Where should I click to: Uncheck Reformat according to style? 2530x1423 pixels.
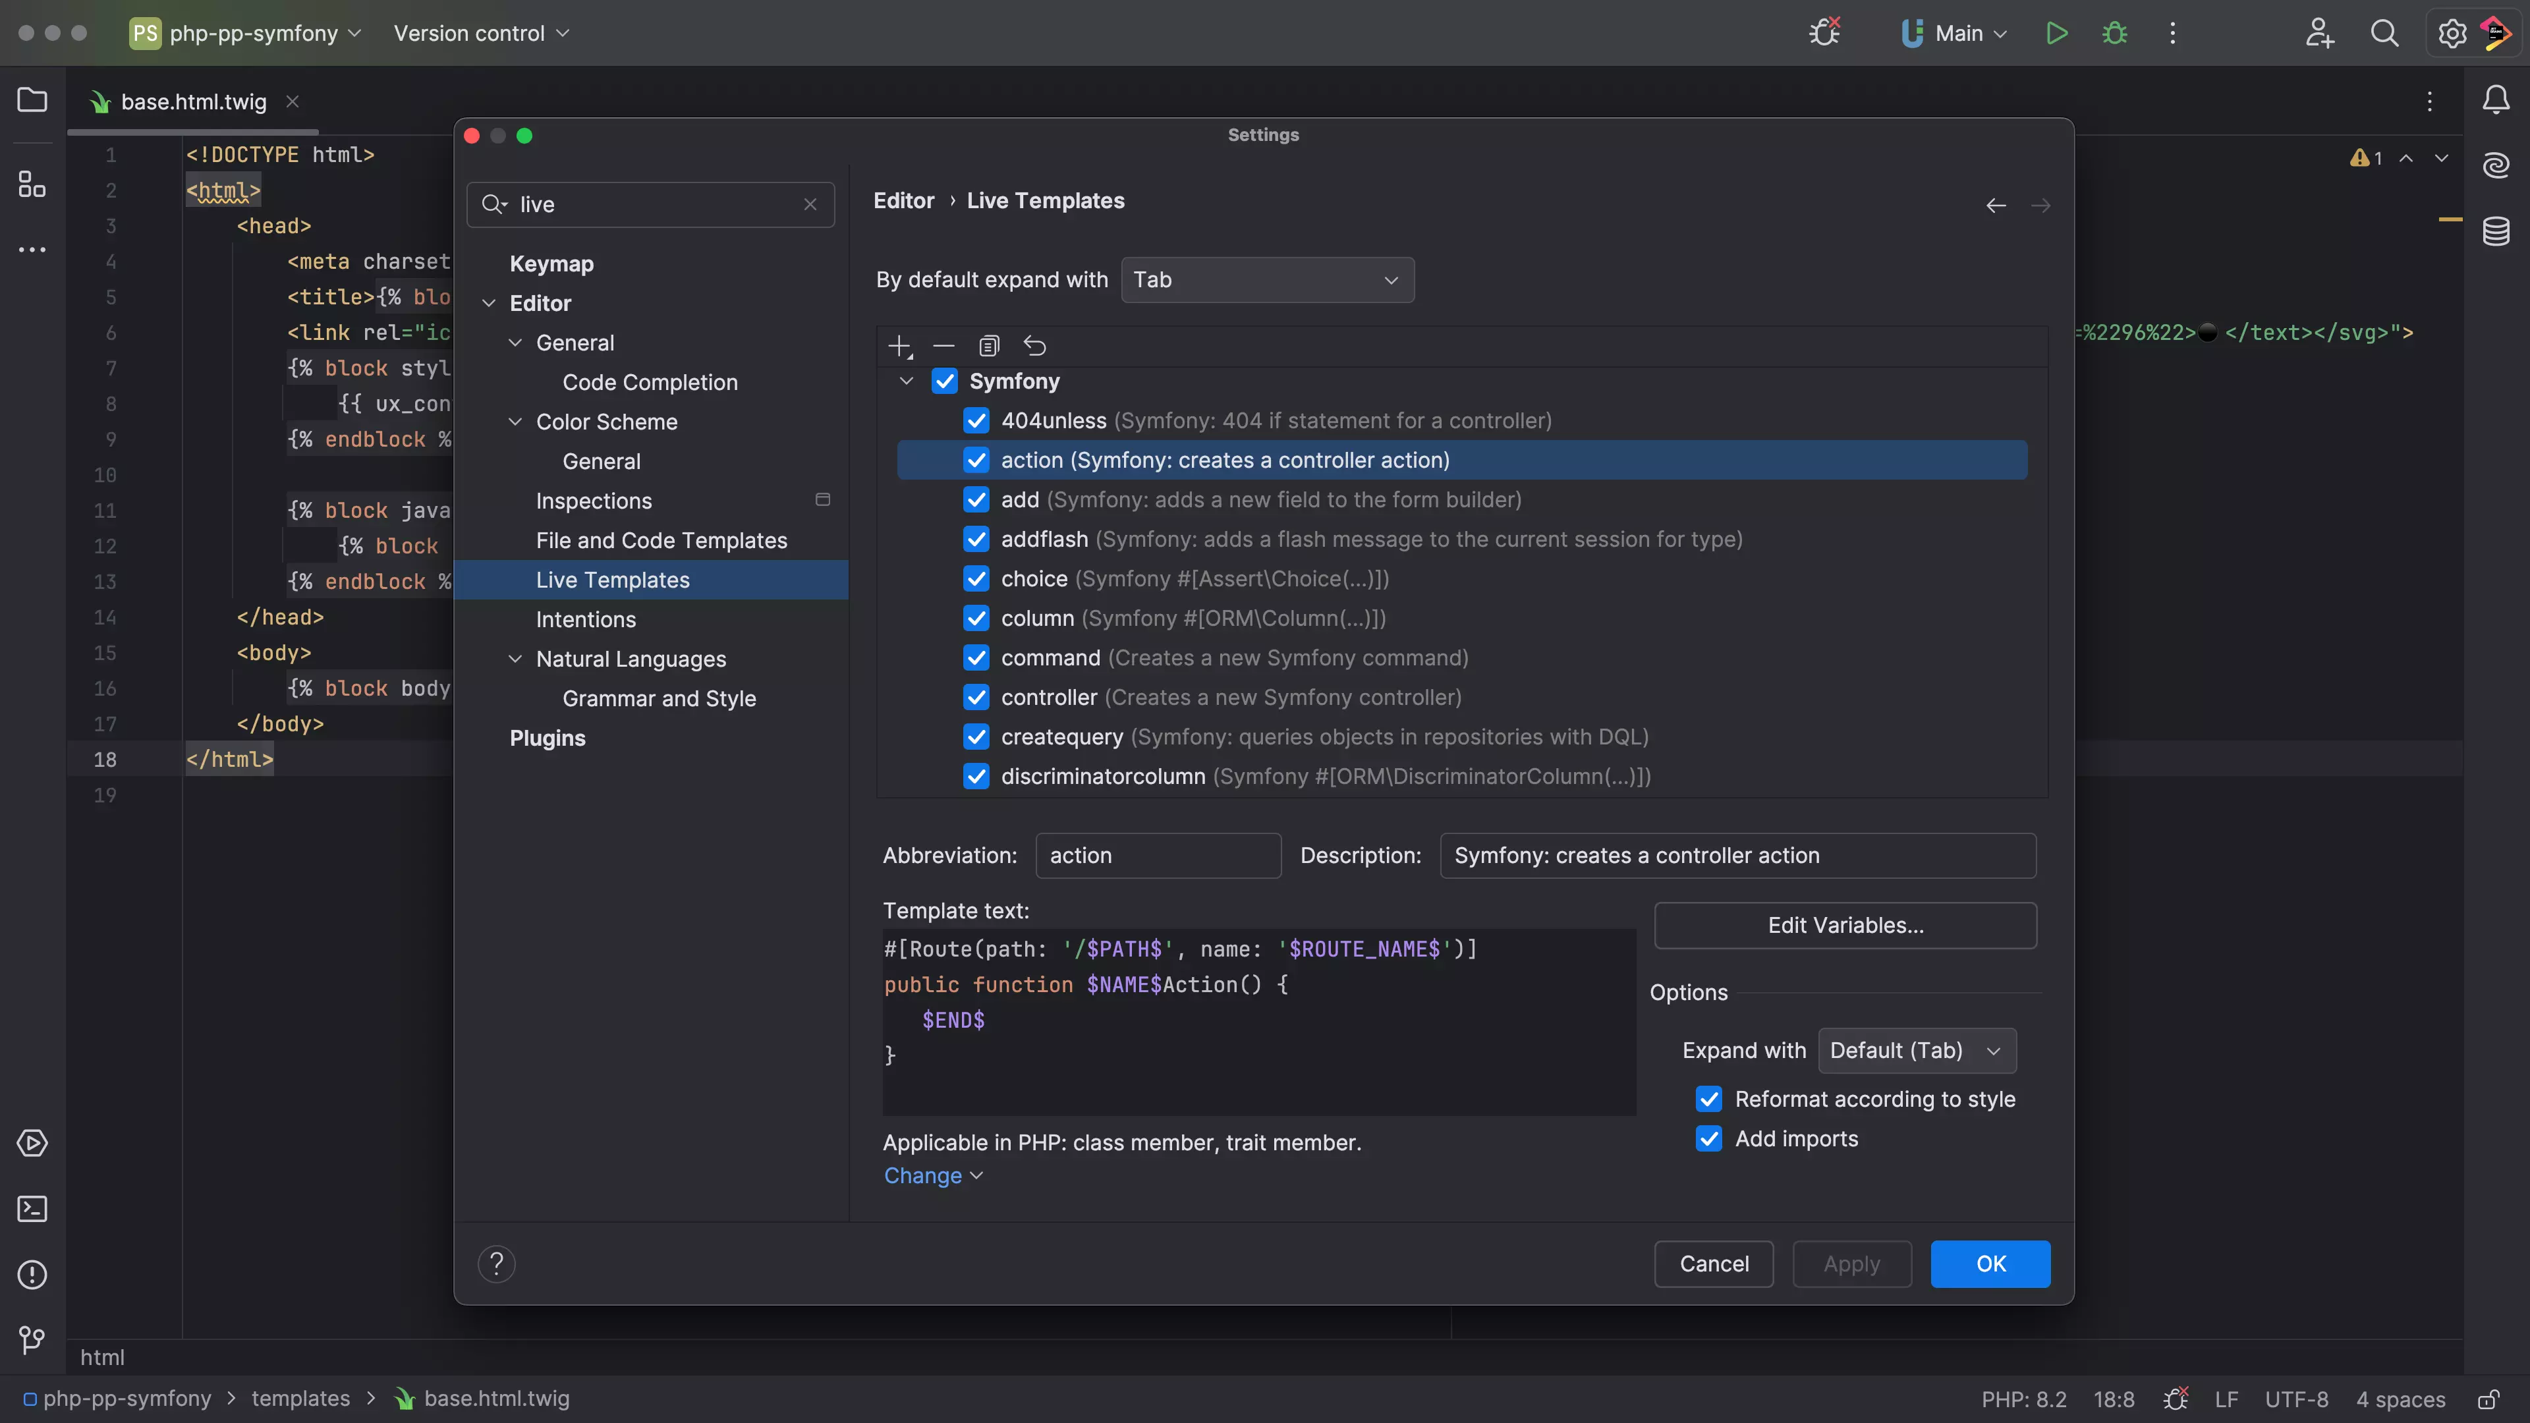click(x=1709, y=1099)
